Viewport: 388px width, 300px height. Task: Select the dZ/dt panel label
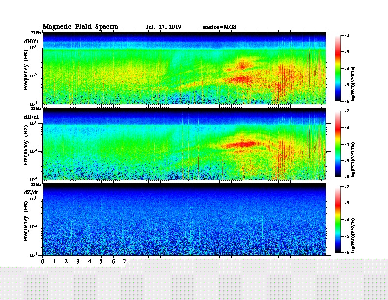(x=31, y=192)
